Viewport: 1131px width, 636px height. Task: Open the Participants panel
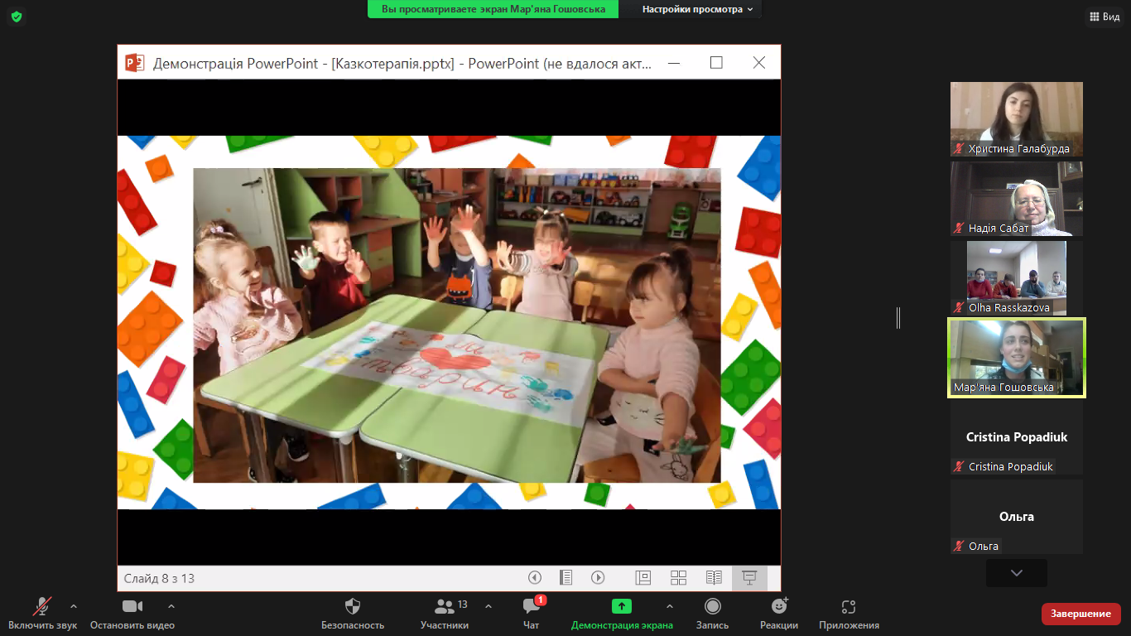point(445,607)
